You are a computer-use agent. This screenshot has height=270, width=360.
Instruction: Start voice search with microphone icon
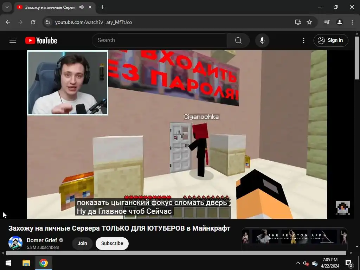(262, 40)
